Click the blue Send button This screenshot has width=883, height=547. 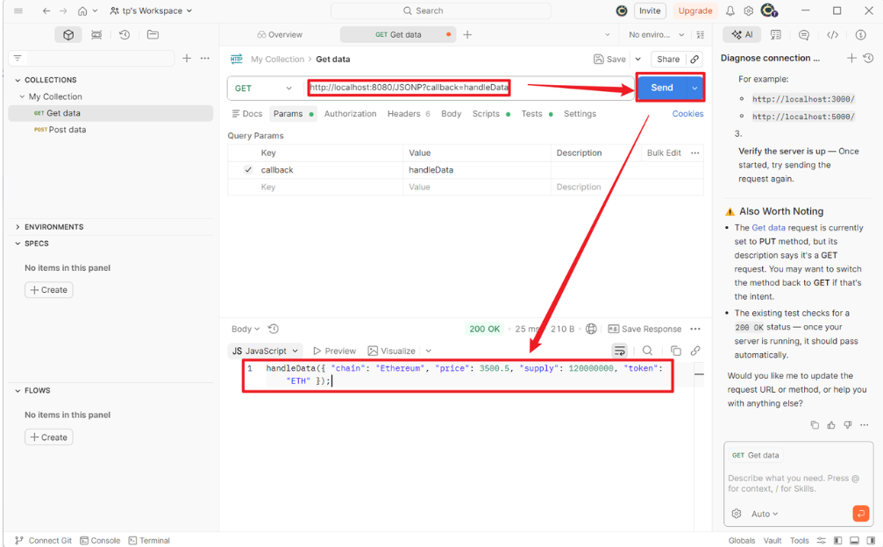tap(662, 88)
